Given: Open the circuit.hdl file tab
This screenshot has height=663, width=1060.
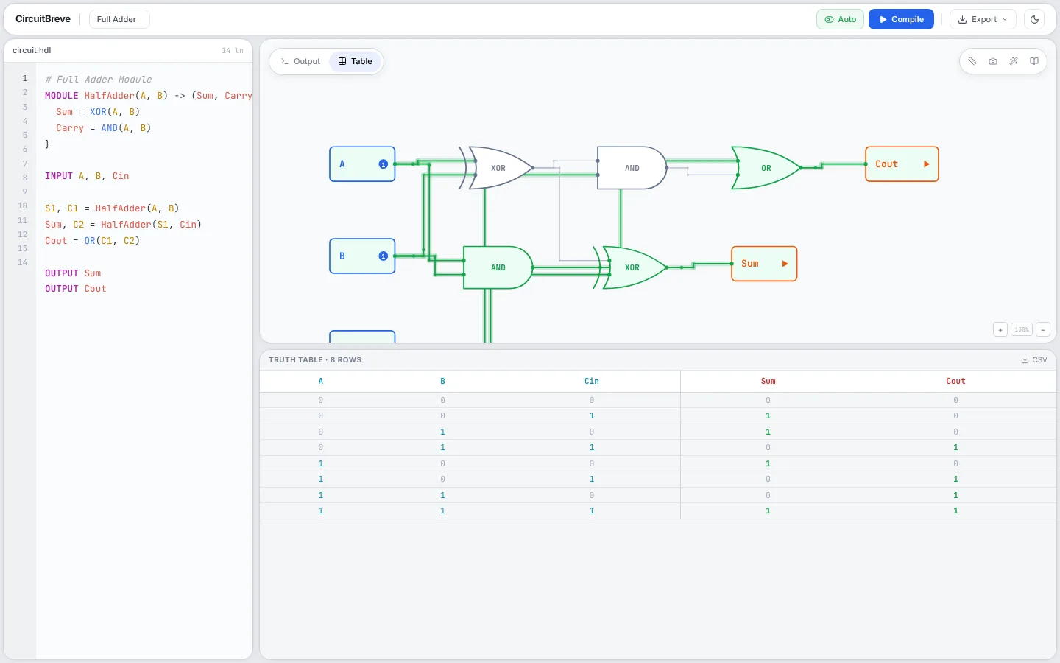Looking at the screenshot, I should (32, 50).
